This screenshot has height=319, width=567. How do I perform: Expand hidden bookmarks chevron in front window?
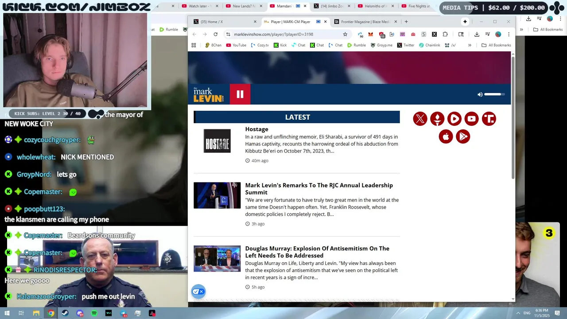pos(470,45)
